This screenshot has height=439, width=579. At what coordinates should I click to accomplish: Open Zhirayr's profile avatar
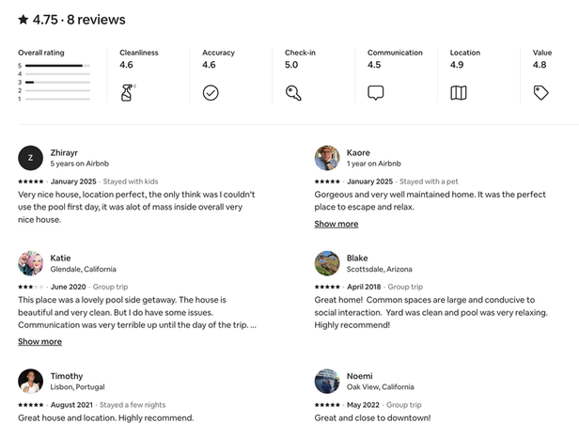pos(31,158)
